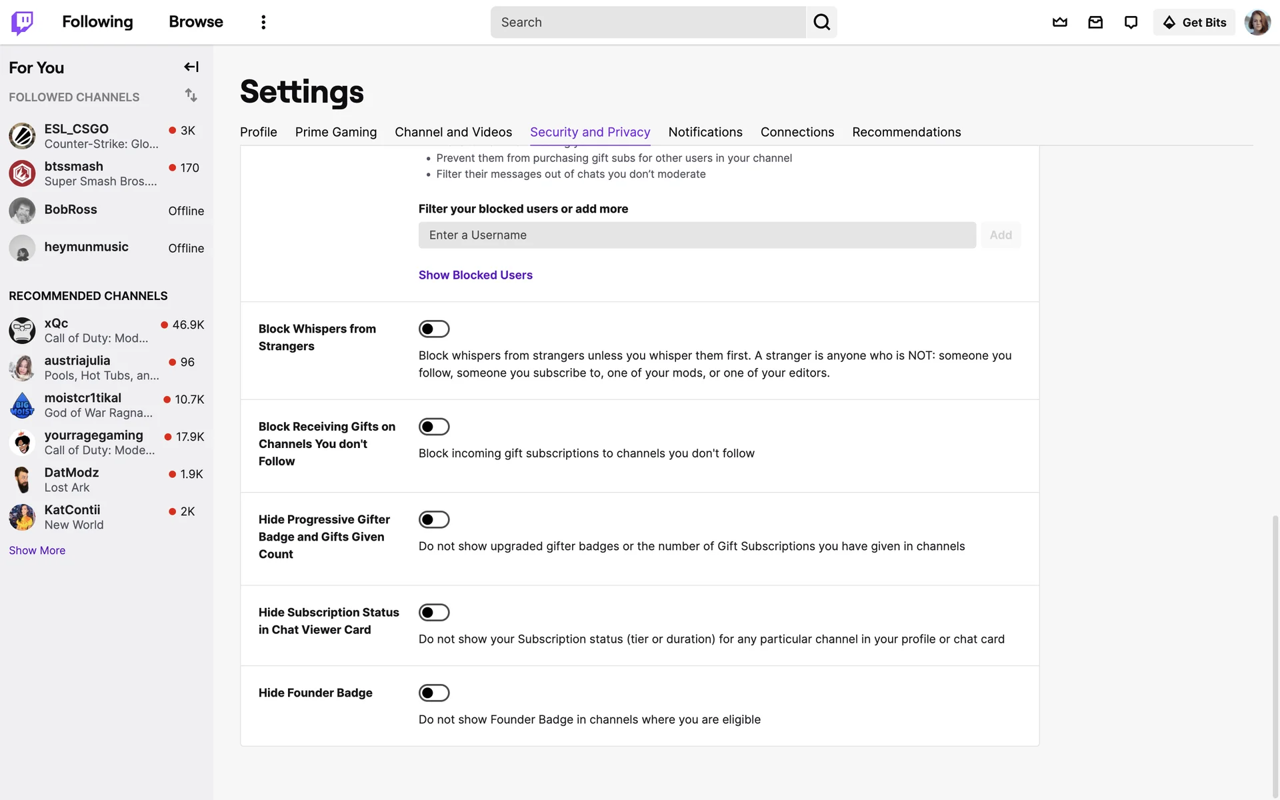Screen dimensions: 1280x800
Task: Expand Show More recommended channels
Action: pos(37,550)
